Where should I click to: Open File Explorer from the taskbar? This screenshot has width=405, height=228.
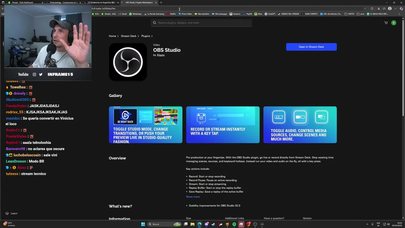192,224
